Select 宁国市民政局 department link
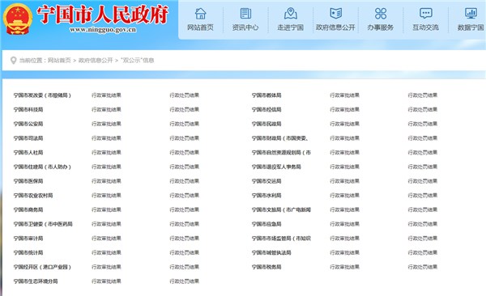Image resolution: width=486 pixels, height=296 pixels. [x=266, y=124]
